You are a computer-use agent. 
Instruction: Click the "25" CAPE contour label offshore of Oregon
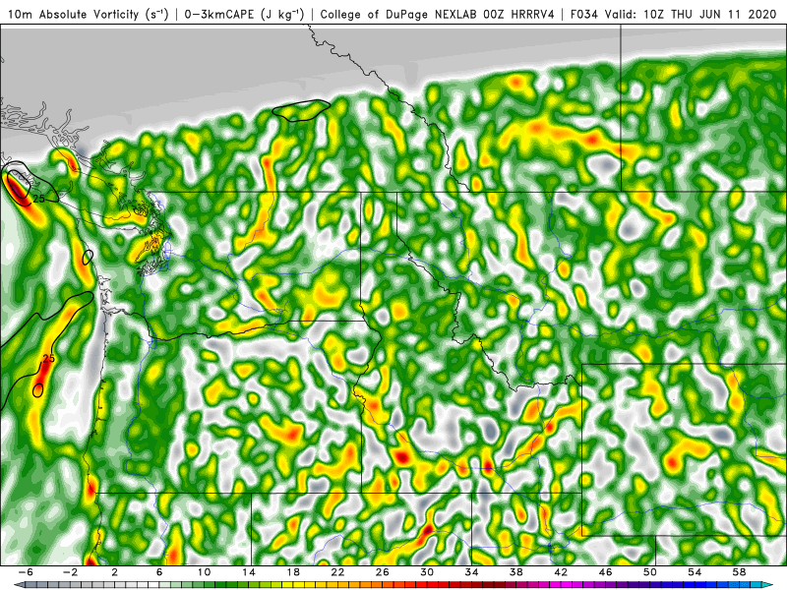click(x=48, y=358)
